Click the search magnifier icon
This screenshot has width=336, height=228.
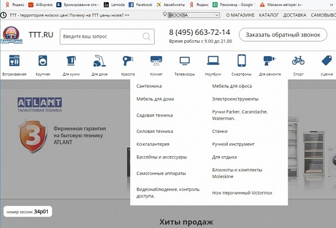147,37
